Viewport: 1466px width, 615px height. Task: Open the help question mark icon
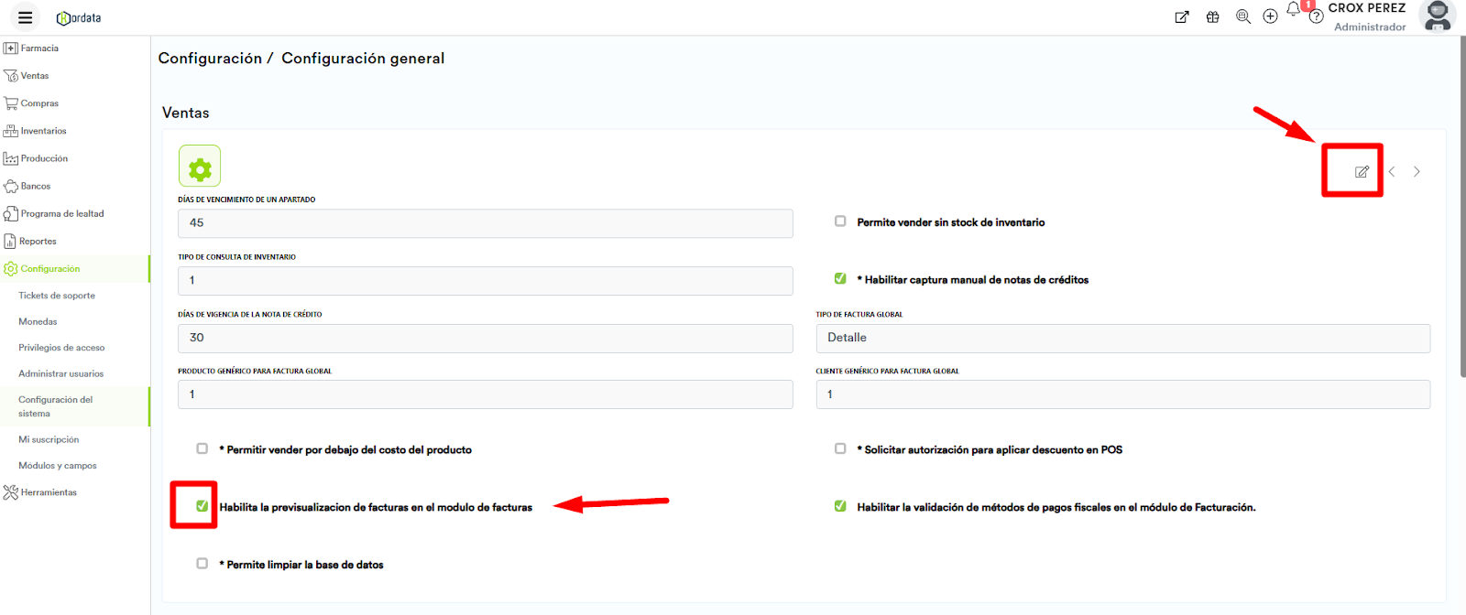click(1316, 17)
